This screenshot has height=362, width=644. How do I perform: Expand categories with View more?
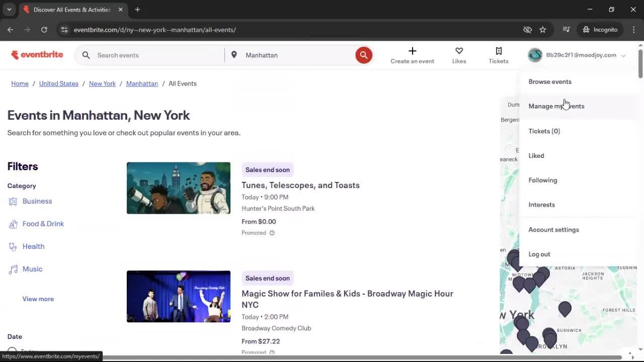[x=38, y=299]
